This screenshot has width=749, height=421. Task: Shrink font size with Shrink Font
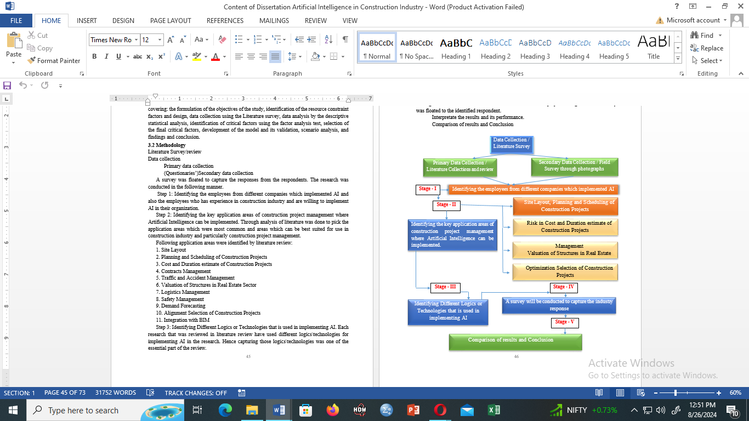[x=182, y=39]
